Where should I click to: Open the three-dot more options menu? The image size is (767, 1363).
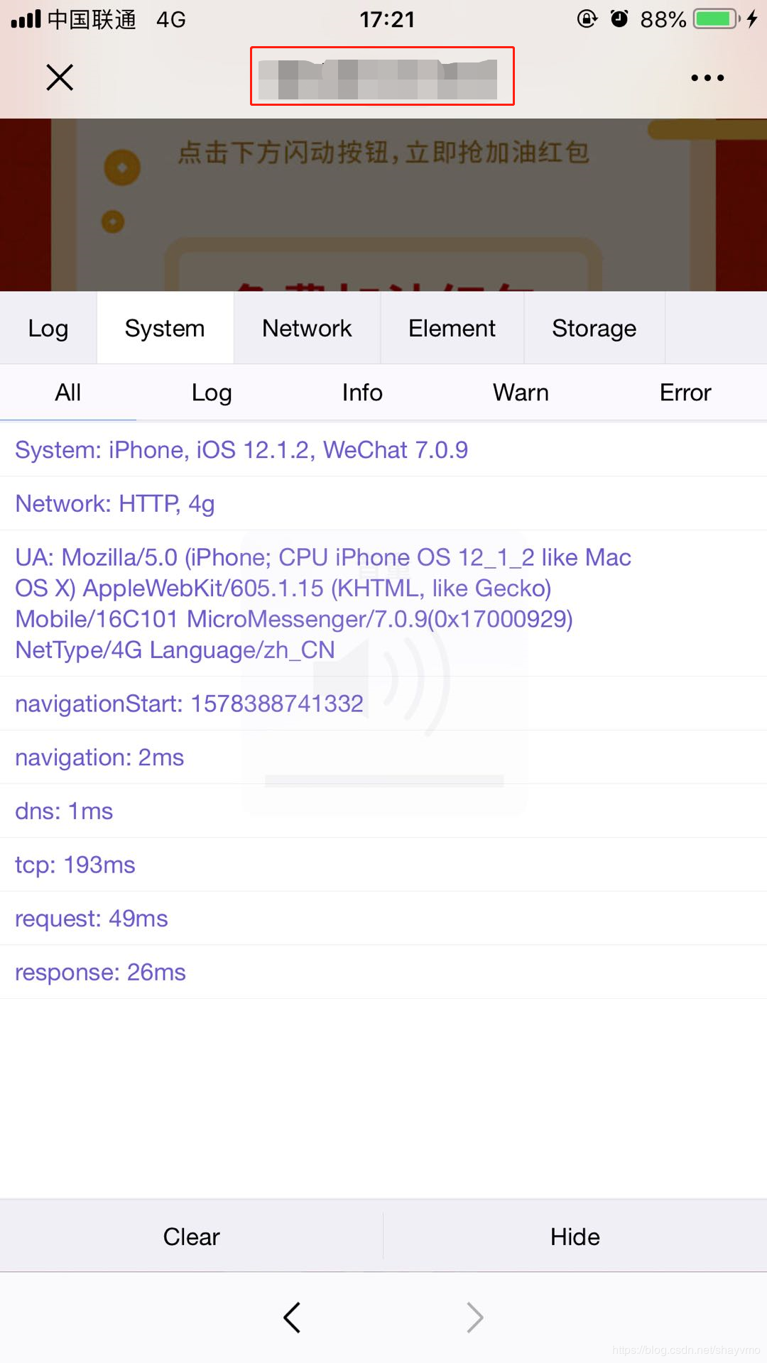(x=707, y=77)
